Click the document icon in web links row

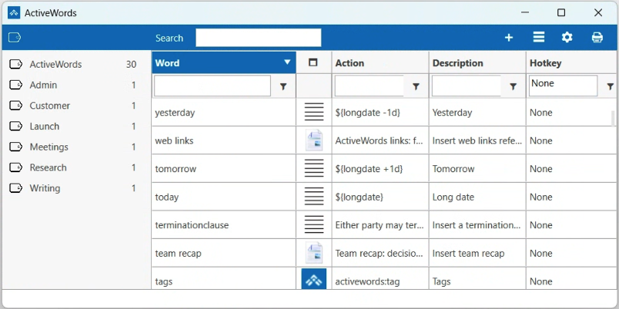pos(314,141)
